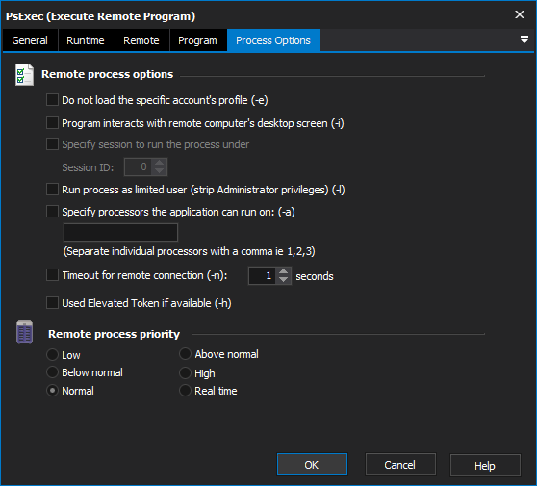Close the PsExec dialog window
The image size is (537, 486).
[519, 14]
